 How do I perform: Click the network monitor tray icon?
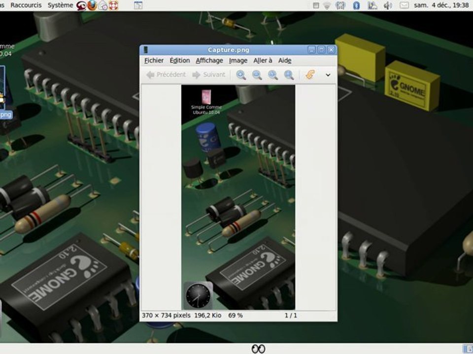click(x=340, y=5)
